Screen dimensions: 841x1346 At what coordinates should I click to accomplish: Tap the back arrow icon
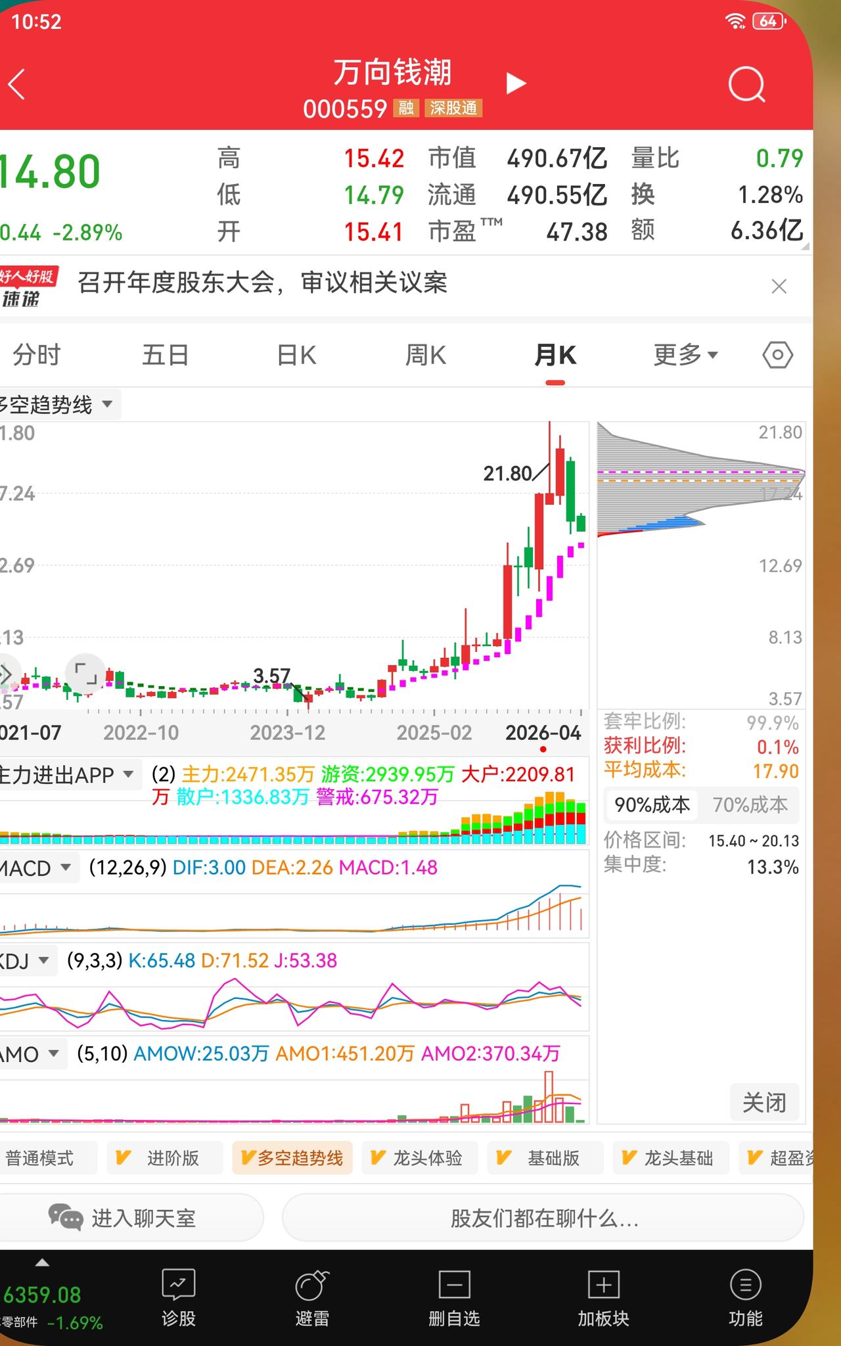[16, 84]
